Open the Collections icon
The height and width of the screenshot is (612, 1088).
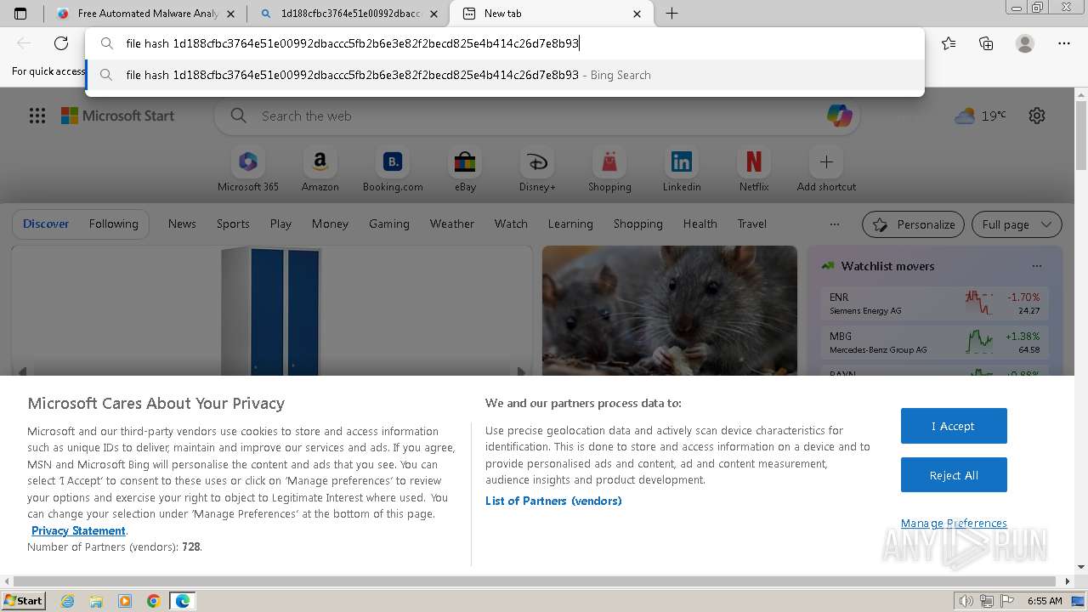point(986,43)
